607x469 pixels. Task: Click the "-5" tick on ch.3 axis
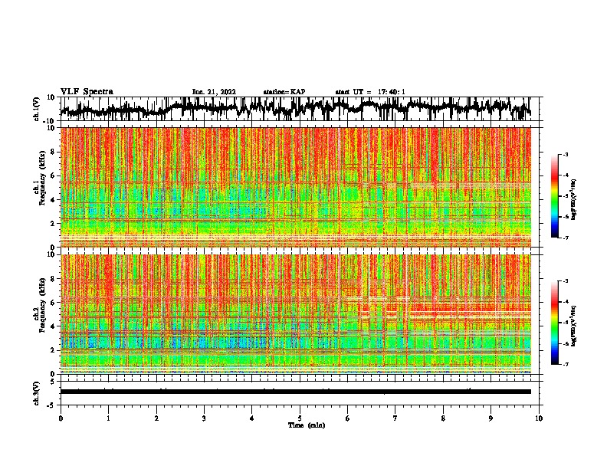pos(51,405)
